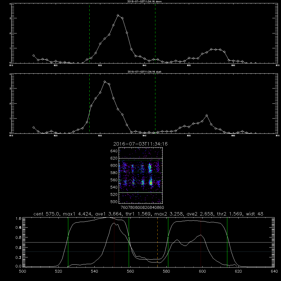Click the red dotted line near 600
281x281 pixels.
click(x=201, y=242)
